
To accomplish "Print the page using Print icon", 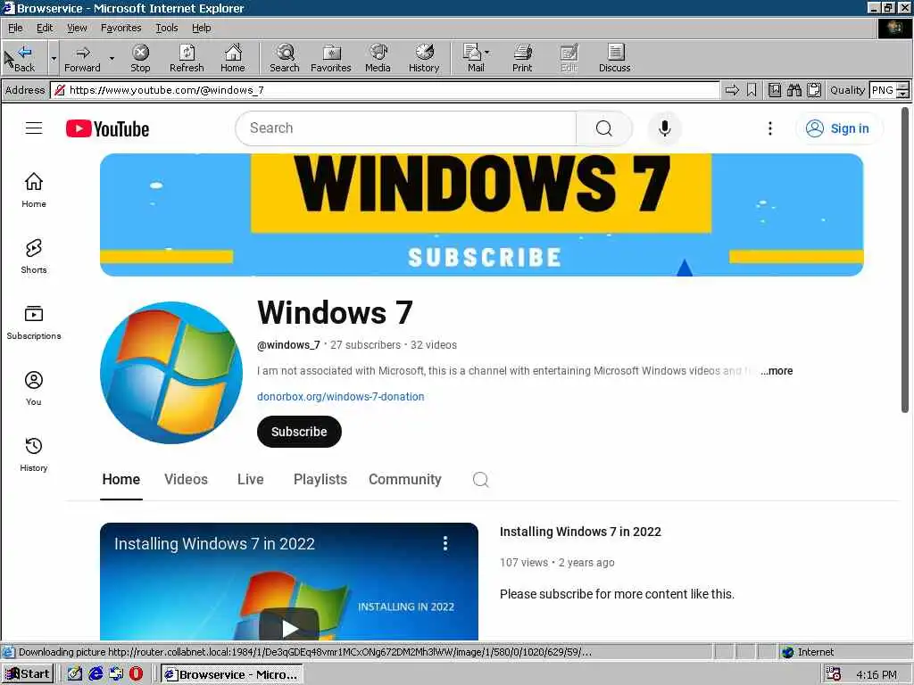I will (522, 58).
